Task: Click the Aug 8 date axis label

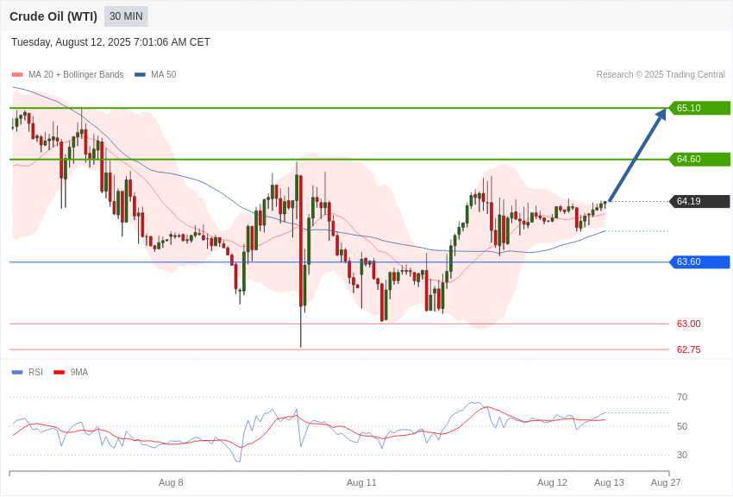Action: point(171,482)
